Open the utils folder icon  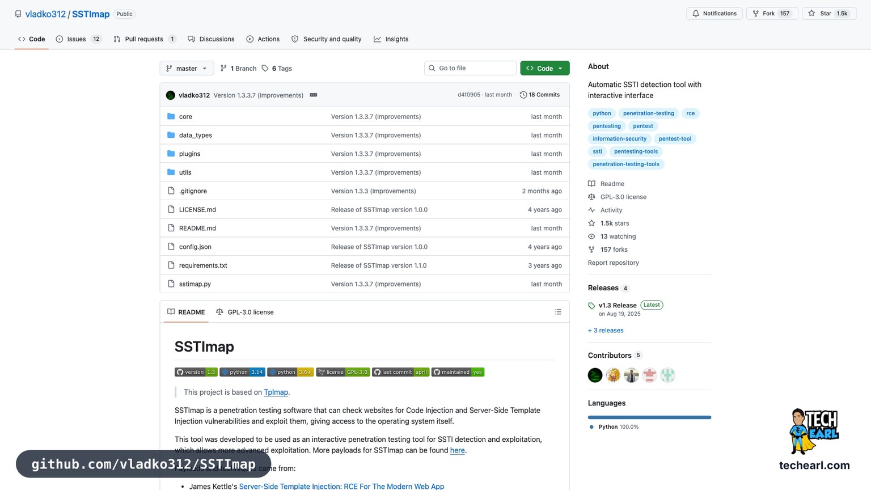pyautogui.click(x=171, y=172)
